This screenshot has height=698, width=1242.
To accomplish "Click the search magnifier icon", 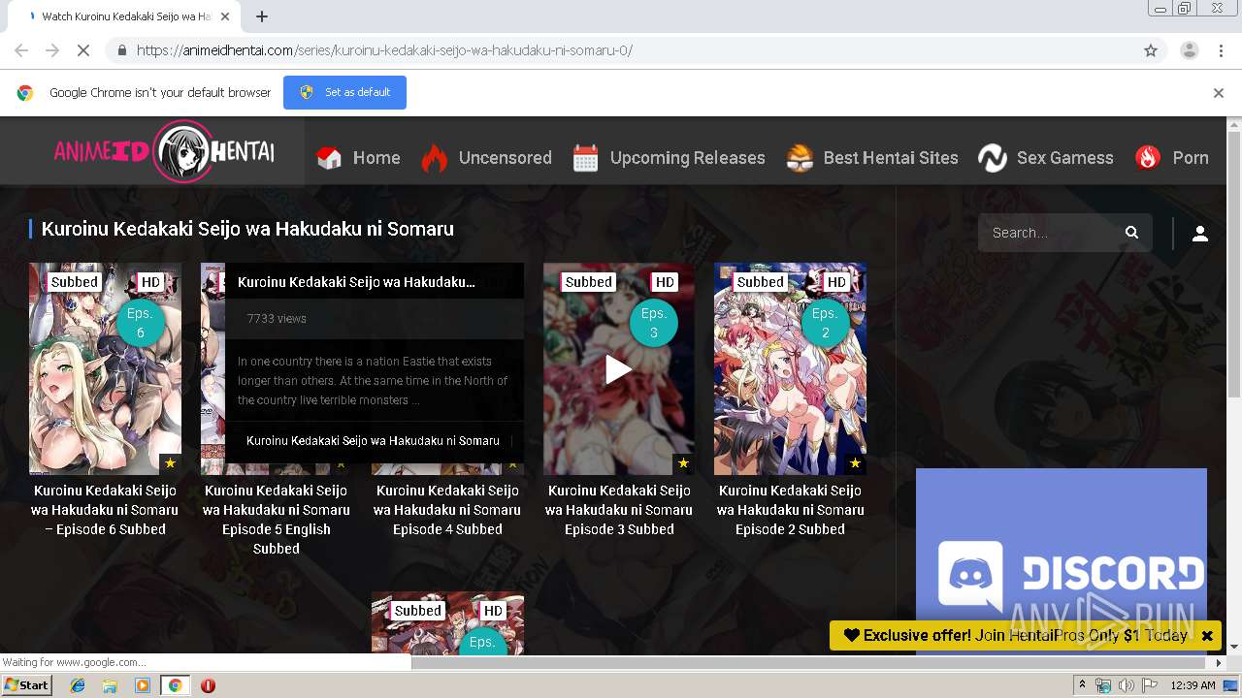I will click(1131, 233).
